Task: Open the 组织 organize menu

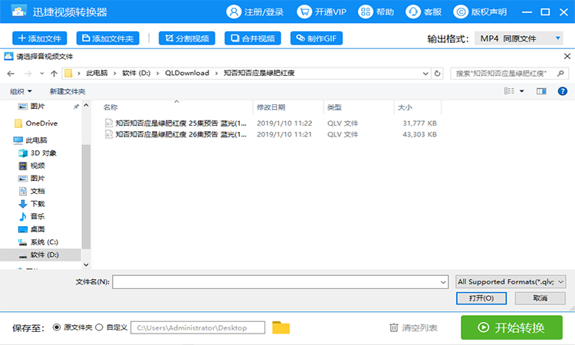Action: (21, 91)
